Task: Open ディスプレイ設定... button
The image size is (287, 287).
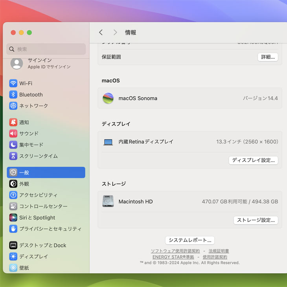Action: 253,160
